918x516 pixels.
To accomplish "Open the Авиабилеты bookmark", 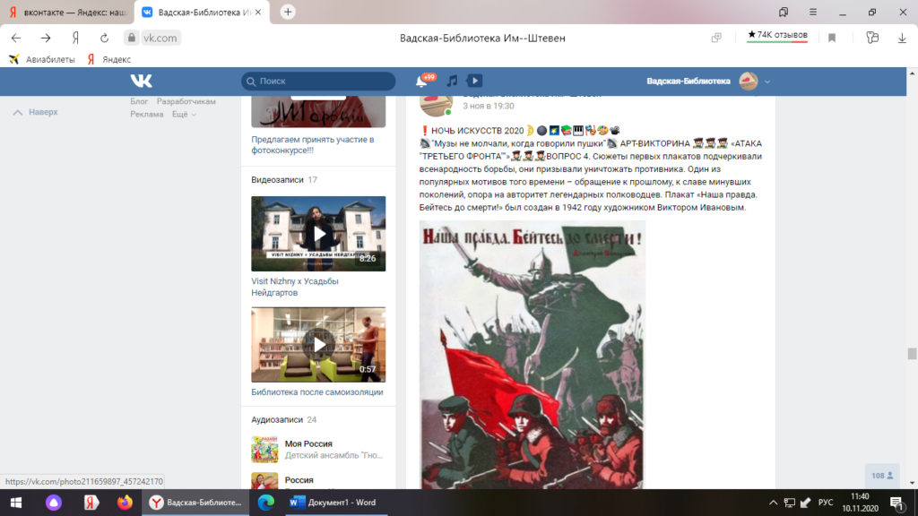I will (x=42, y=59).
